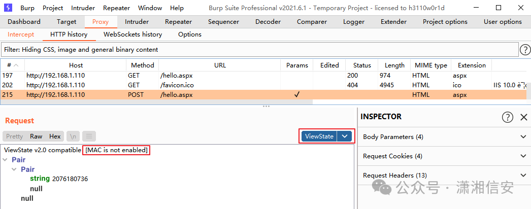The image size is (531, 209).
Task: Click the Burp Suite lightning logo icon
Action: pos(9,8)
